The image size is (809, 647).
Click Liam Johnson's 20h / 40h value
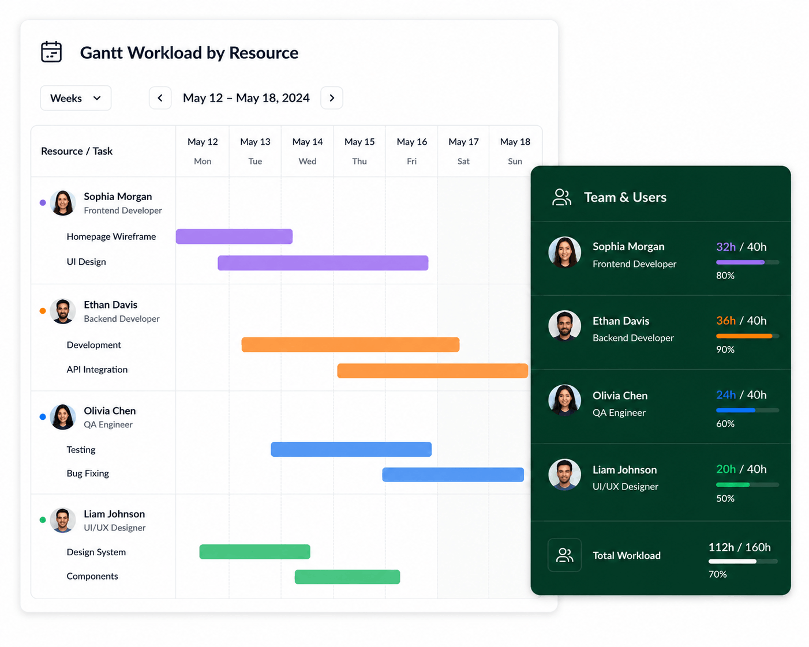(741, 469)
